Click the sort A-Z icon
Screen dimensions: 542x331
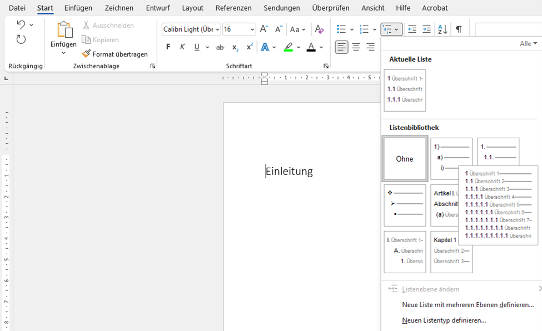pos(442,29)
